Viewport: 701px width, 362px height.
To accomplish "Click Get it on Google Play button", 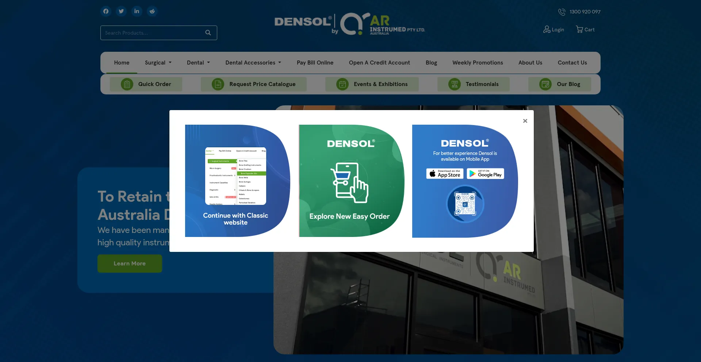I will pyautogui.click(x=485, y=174).
